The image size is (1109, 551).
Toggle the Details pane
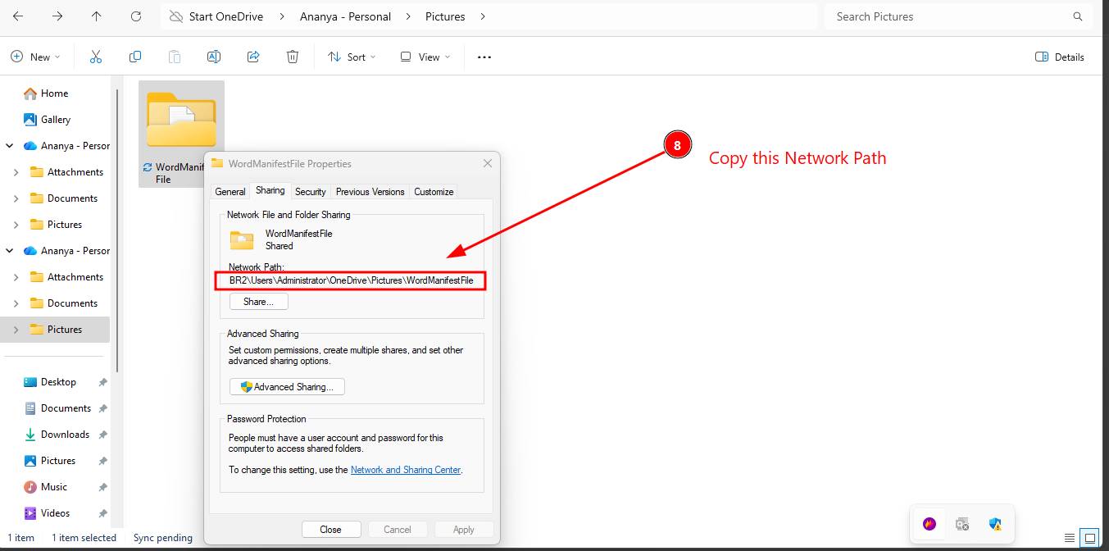point(1060,57)
